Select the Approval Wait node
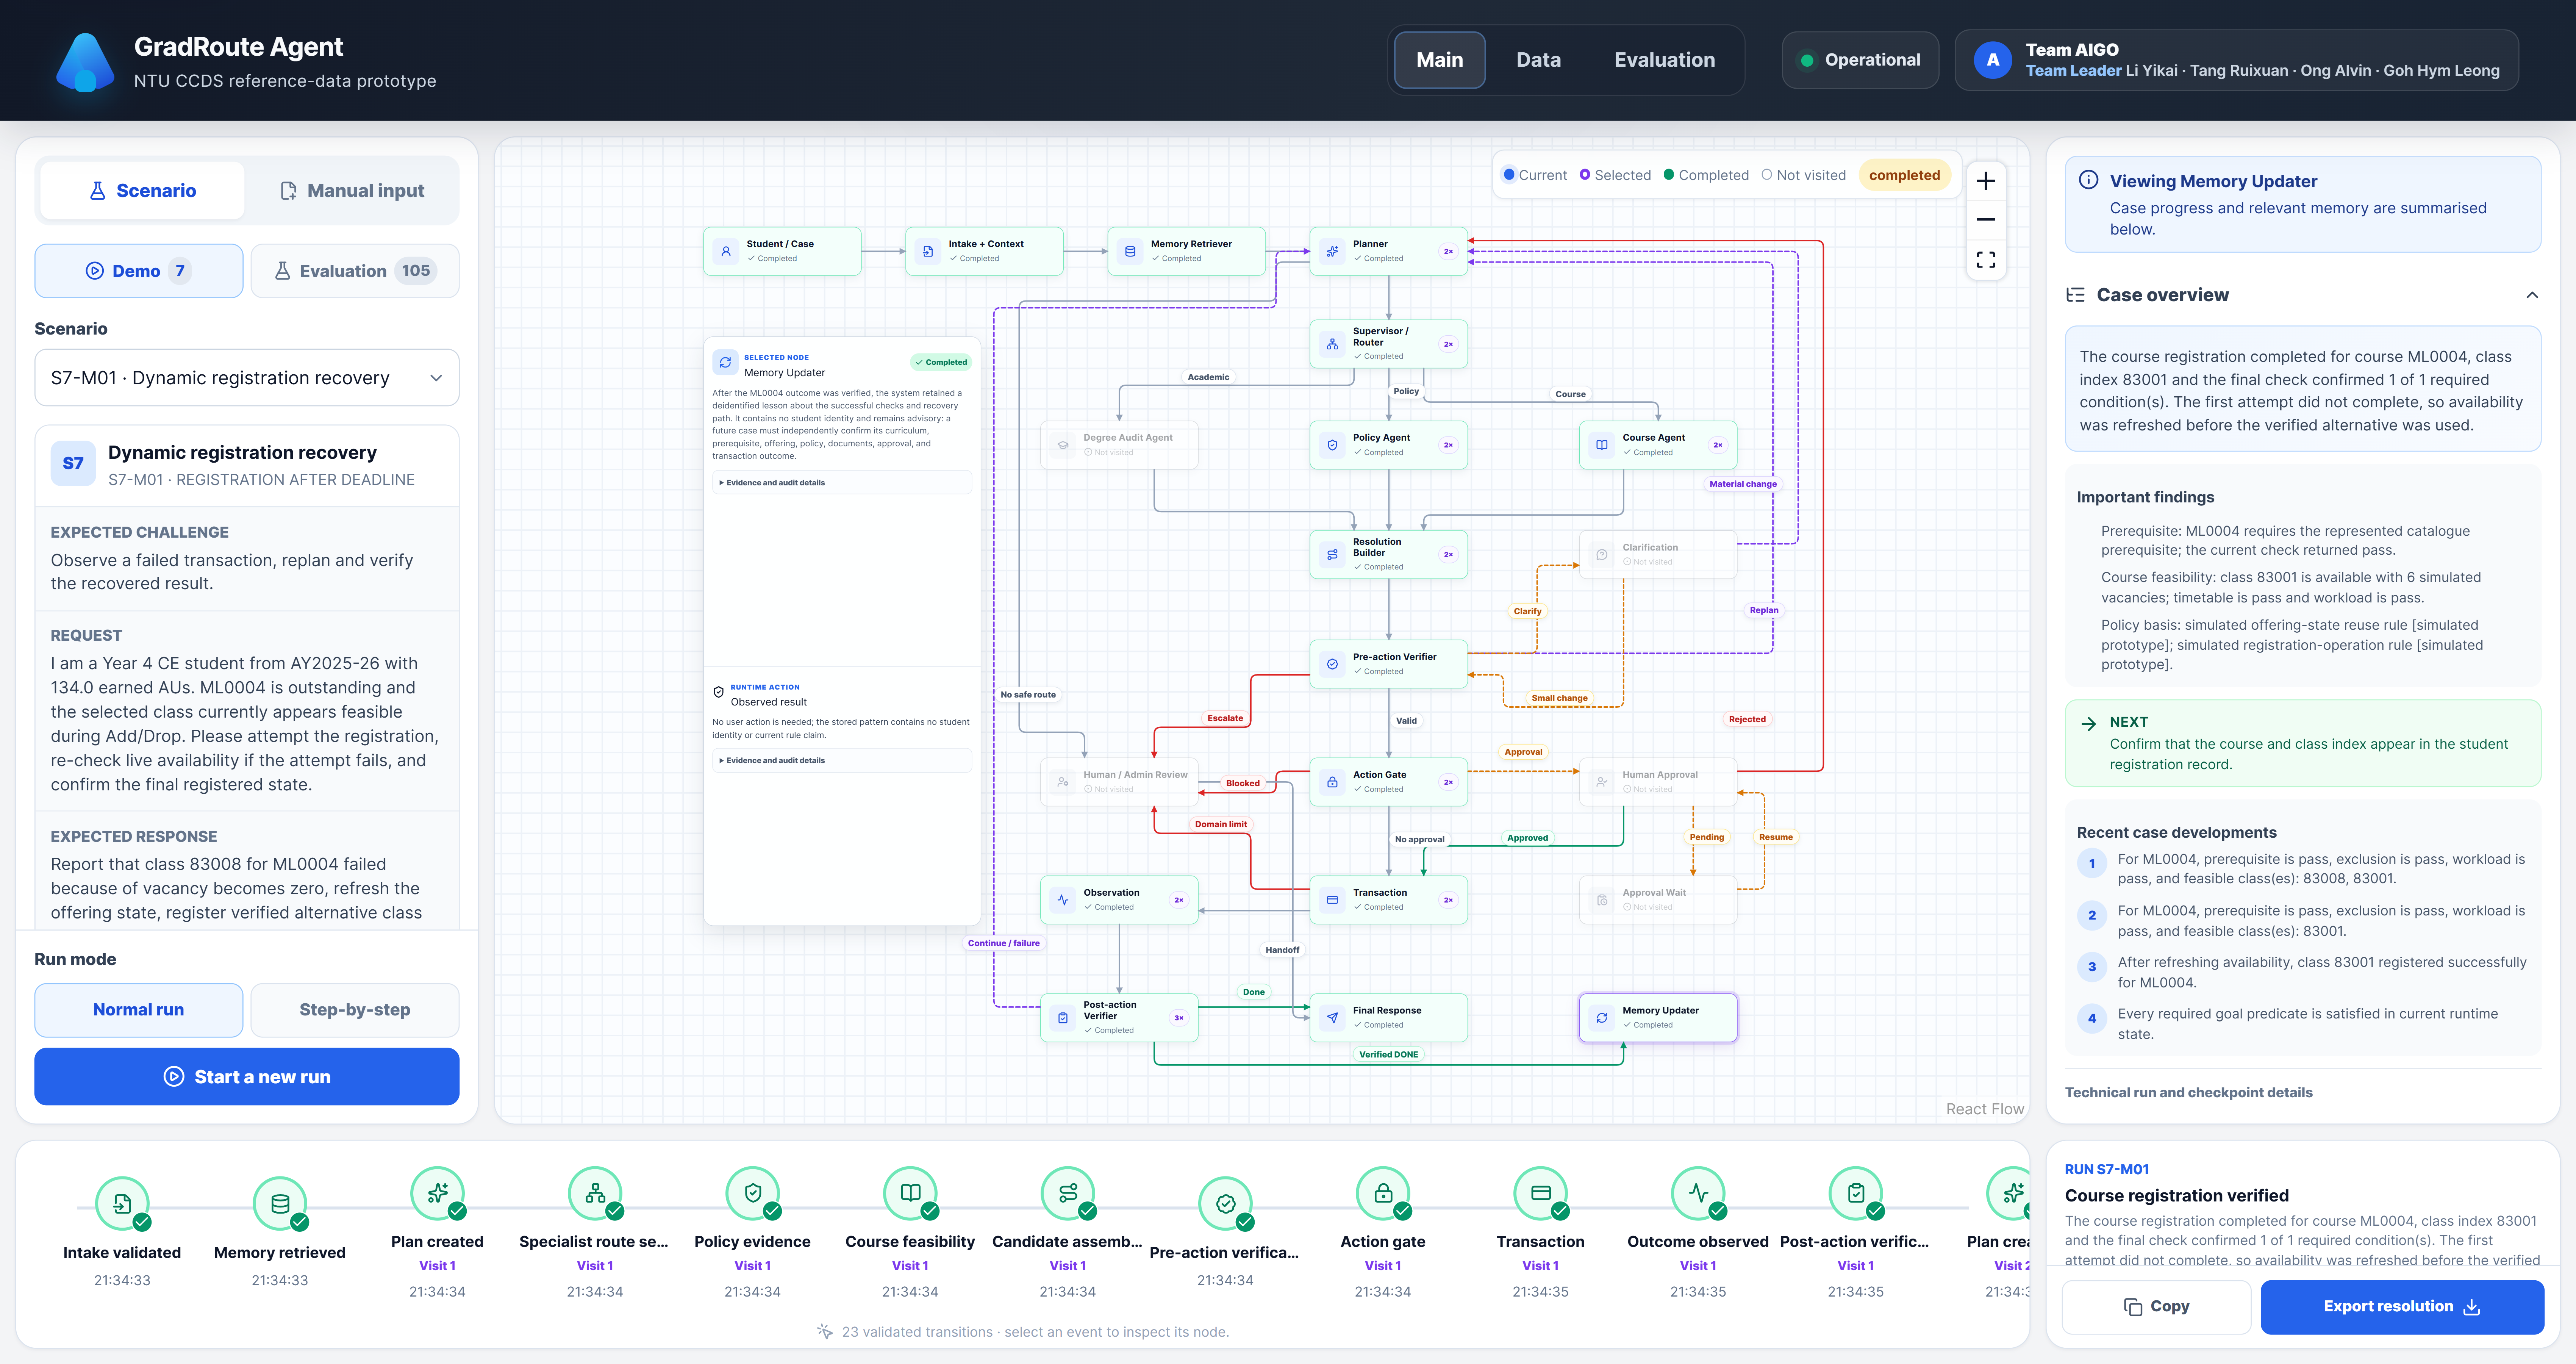Viewport: 2576px width, 1364px height. (x=1658, y=900)
